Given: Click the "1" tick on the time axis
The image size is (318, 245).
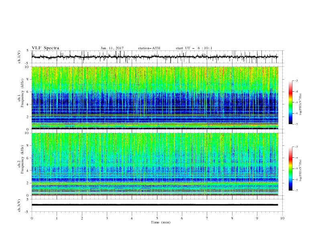Looking at the screenshot, I should click(x=57, y=218).
